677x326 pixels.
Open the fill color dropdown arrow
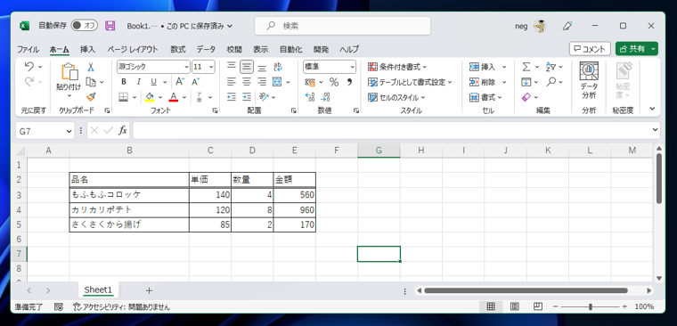(160, 97)
